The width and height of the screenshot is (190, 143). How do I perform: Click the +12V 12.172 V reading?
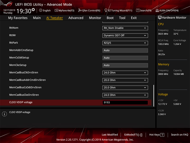click(162, 104)
